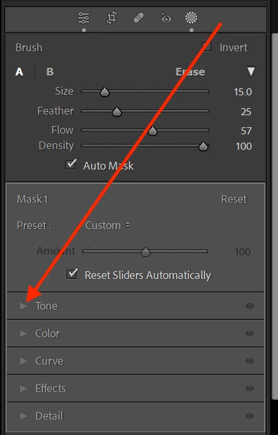Image resolution: width=278 pixels, height=435 pixels.
Task: Toggle Tone section visibility eye
Action: tap(250, 306)
